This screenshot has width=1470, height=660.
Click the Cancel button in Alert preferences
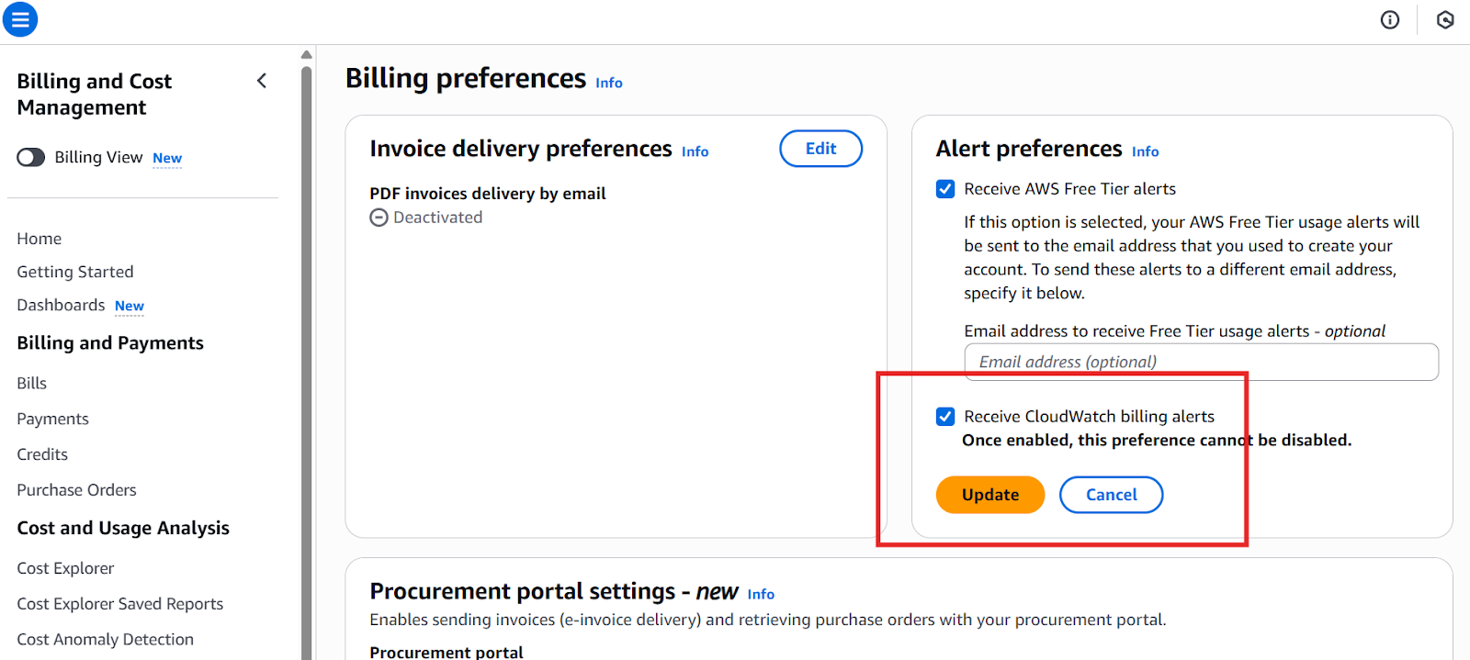[x=1111, y=494]
